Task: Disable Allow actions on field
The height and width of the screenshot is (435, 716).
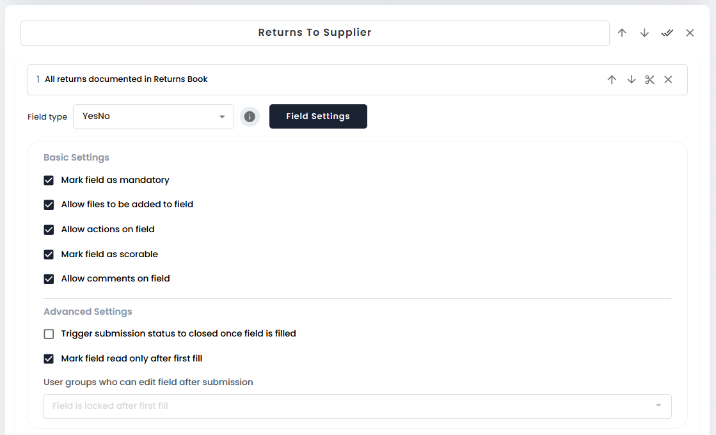Action: click(49, 230)
